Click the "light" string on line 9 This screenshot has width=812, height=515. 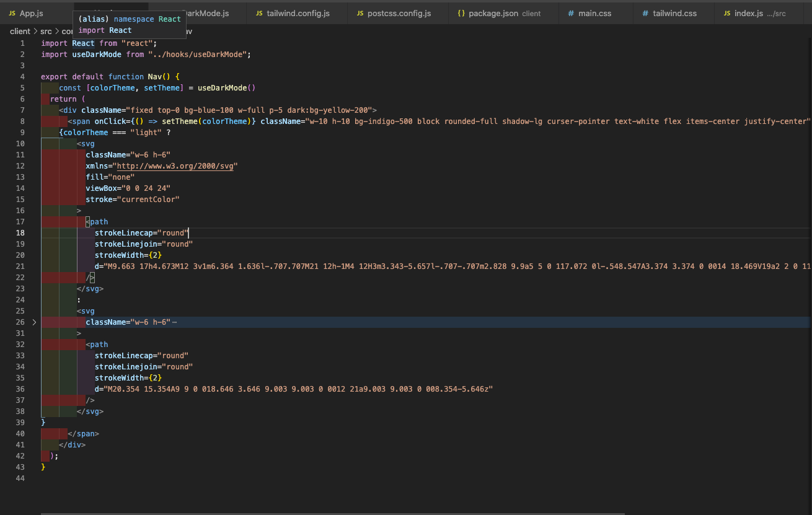pyautogui.click(x=146, y=133)
